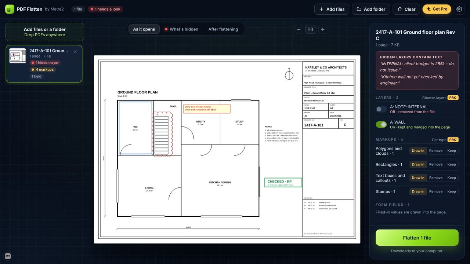Set Polygons and clouds to Remove
The width and height of the screenshot is (470, 264).
coord(436,151)
